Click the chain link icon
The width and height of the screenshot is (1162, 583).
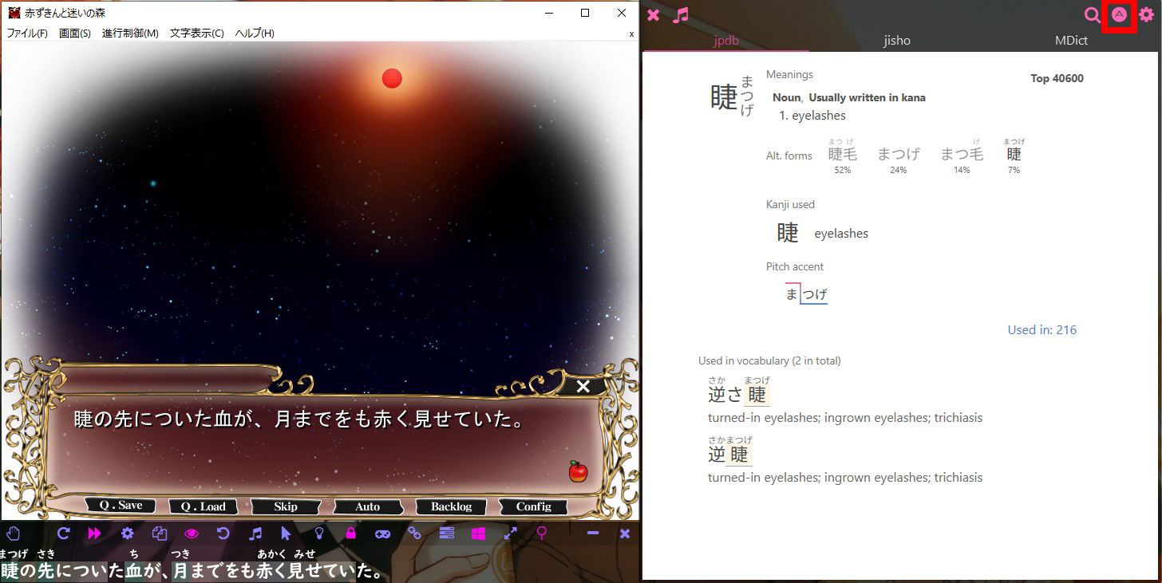(414, 534)
